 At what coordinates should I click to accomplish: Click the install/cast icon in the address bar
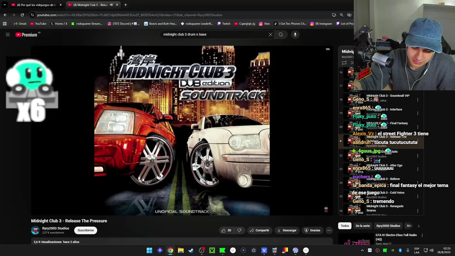pos(334,15)
